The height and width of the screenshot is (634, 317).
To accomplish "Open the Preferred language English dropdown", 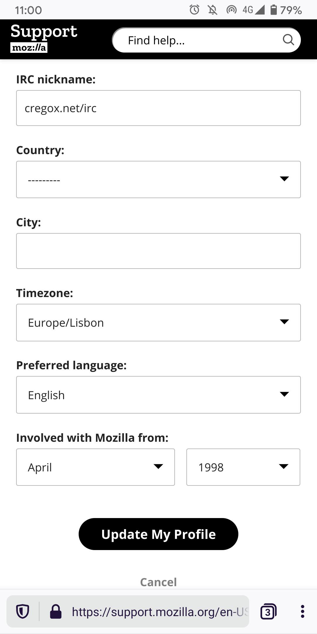I will coord(158,395).
